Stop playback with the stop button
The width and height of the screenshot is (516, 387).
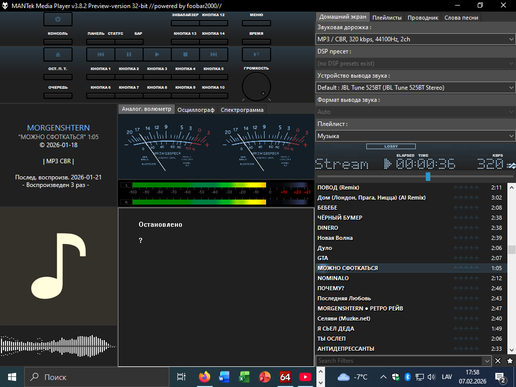click(x=185, y=54)
